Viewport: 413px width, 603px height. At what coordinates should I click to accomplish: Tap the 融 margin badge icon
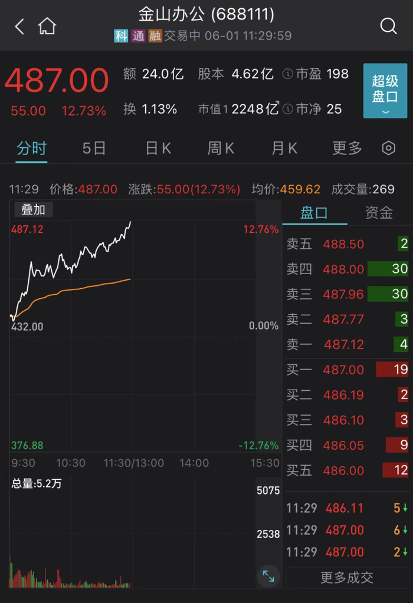pyautogui.click(x=155, y=36)
